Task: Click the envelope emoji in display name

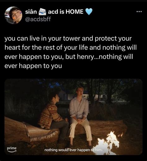Action: [x=42, y=11]
